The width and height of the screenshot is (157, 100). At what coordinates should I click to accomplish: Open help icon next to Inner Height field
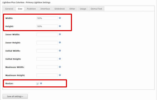(60, 42)
